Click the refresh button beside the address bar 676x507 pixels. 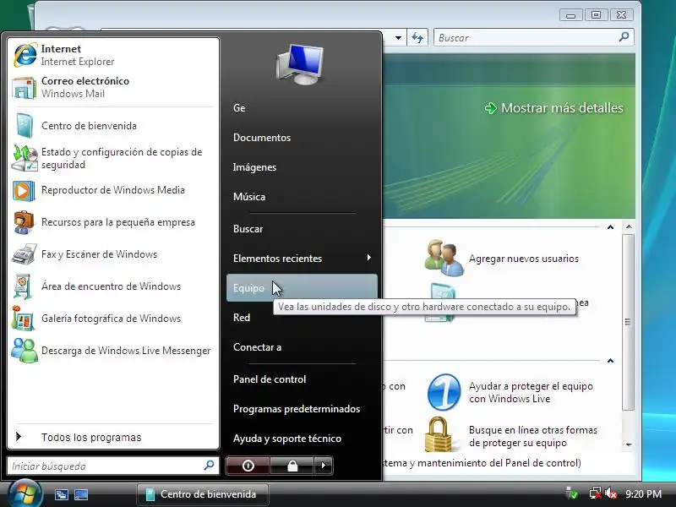(417, 37)
